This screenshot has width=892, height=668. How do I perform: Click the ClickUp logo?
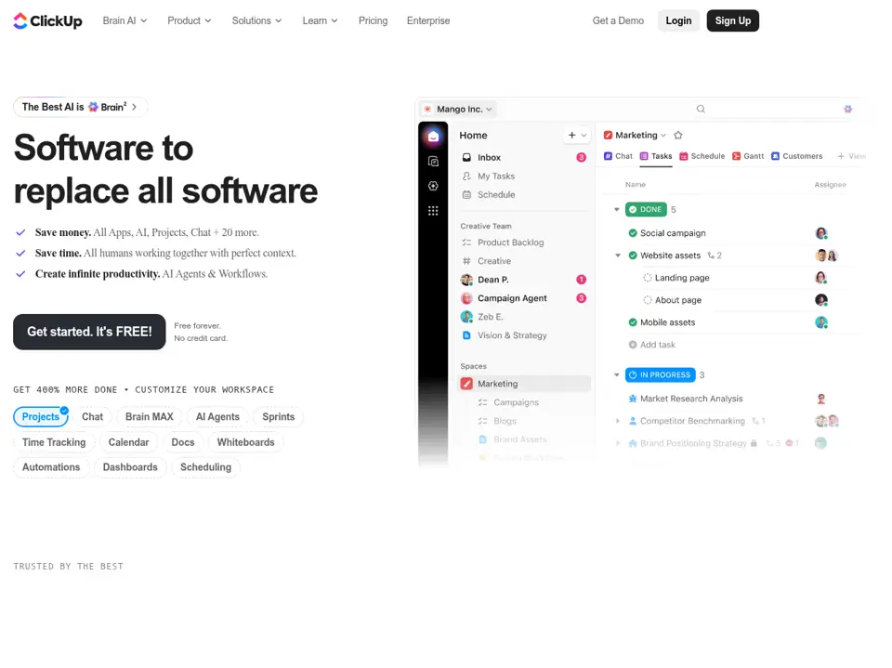[47, 21]
